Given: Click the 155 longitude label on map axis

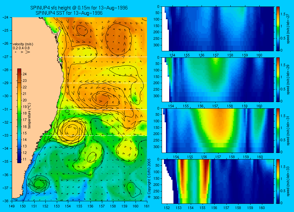Looking at the screenshot, I should (79, 206).
